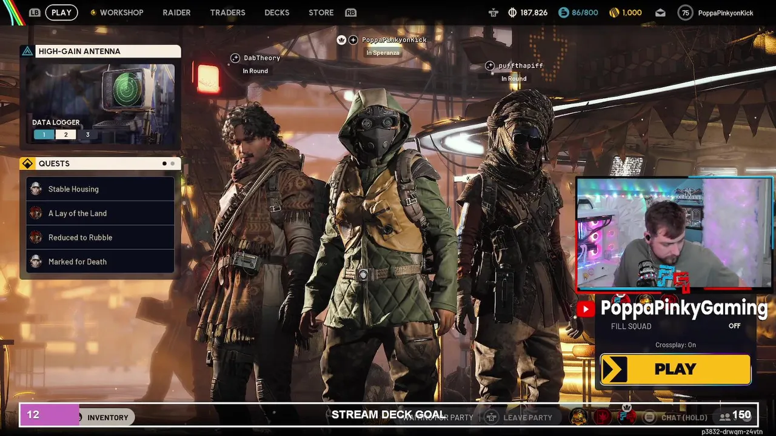Open the Store tab
Viewport: 776px width, 436px height.
click(321, 12)
